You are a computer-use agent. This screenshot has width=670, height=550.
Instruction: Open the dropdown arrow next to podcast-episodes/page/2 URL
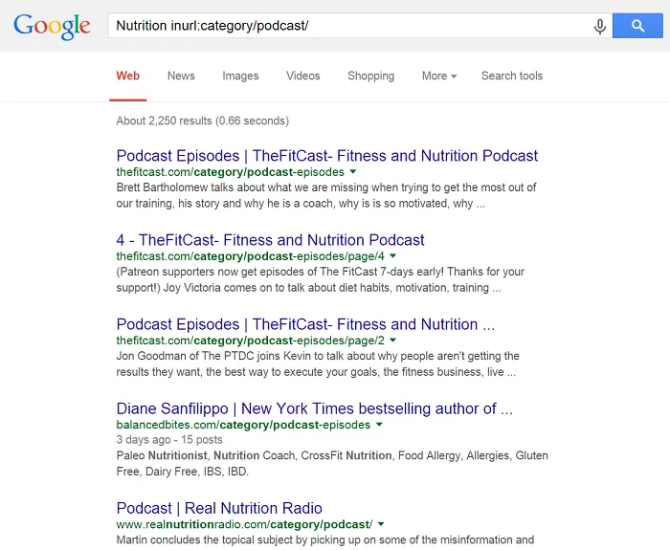click(393, 341)
